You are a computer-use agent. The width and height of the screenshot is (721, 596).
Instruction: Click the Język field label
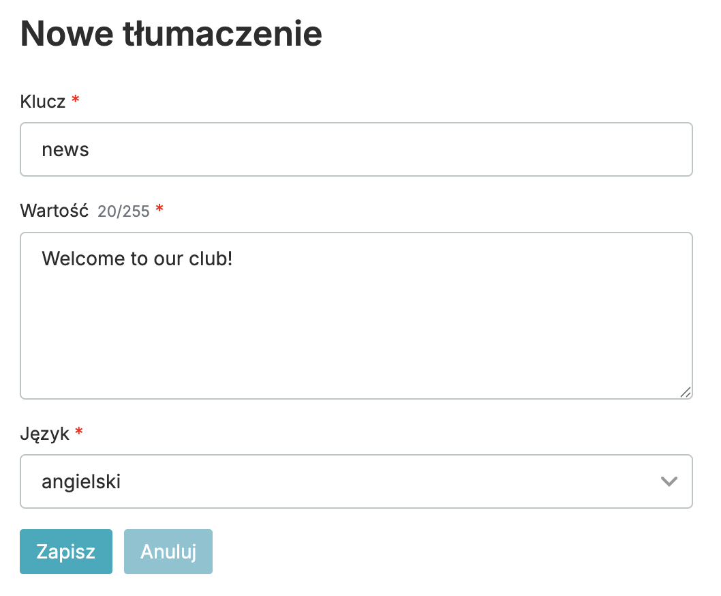click(45, 433)
